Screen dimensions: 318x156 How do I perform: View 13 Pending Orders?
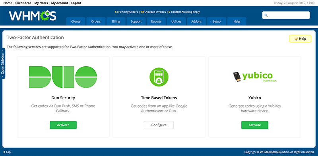click(x=126, y=12)
